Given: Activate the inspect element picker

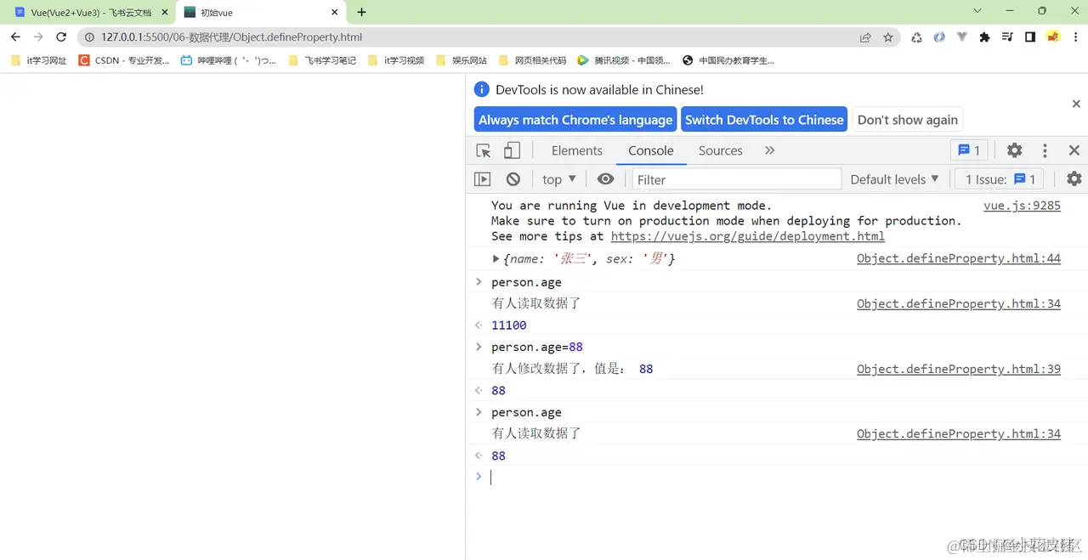Looking at the screenshot, I should [x=484, y=150].
